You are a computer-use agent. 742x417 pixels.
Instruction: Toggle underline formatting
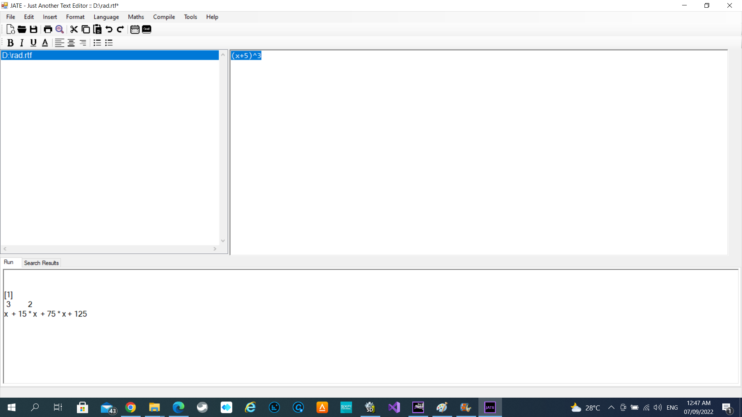(x=33, y=43)
